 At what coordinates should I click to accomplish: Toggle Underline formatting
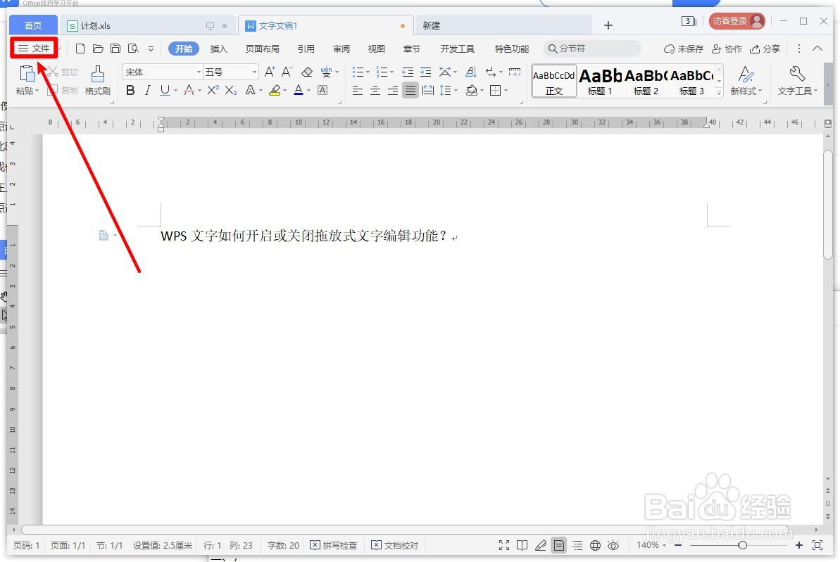click(x=165, y=91)
